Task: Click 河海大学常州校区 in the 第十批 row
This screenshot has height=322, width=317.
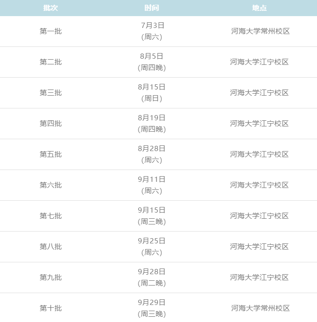Action: (260, 308)
